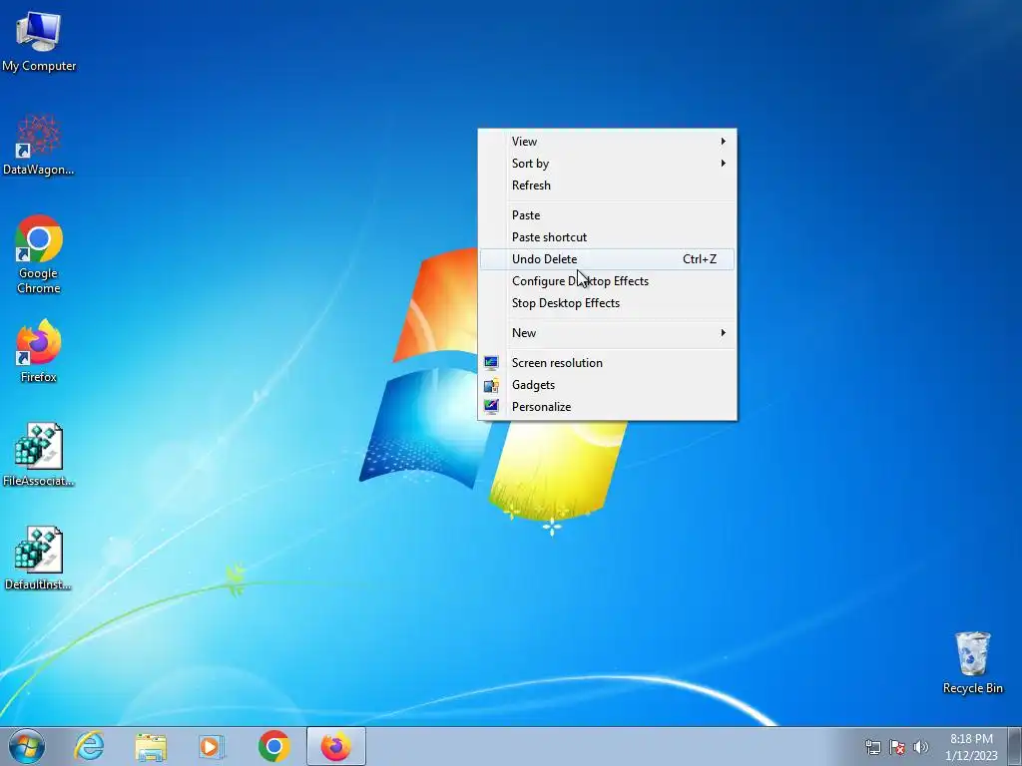Image resolution: width=1022 pixels, height=766 pixels.
Task: Open the My Computer desktop icon
Action: pos(39,42)
